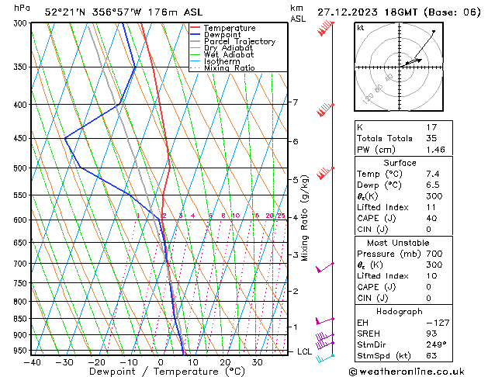Screen dimensions: 488x377
Task: Click the magenta wind barb at 850 hPa
Action: pyautogui.click(x=324, y=321)
